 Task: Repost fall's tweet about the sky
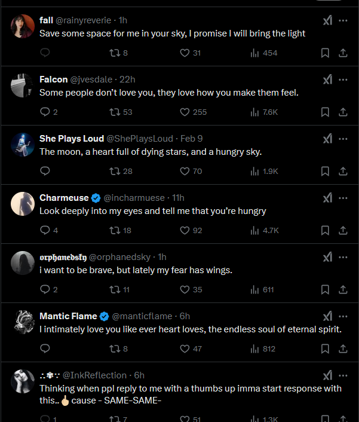coord(115,53)
